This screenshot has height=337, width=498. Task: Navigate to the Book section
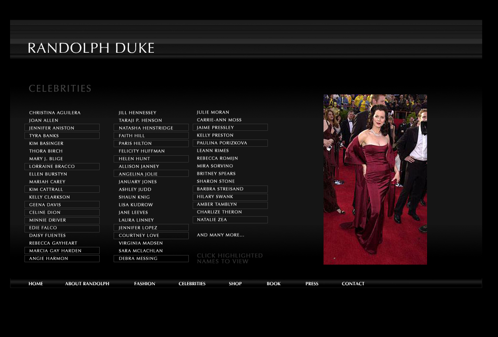point(274,284)
